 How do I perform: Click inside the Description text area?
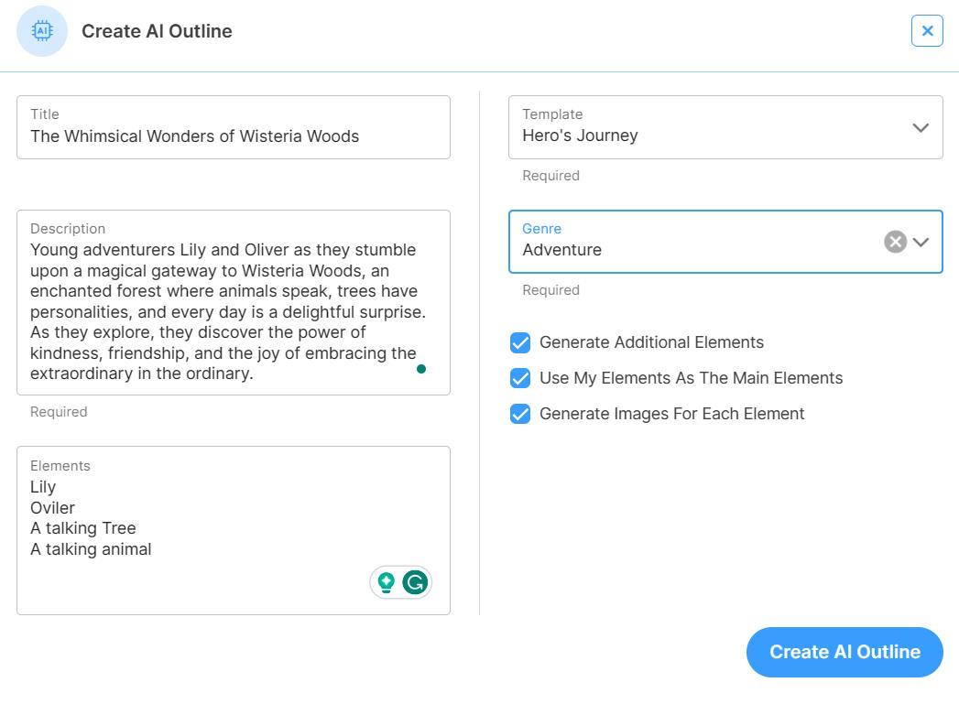click(224, 311)
